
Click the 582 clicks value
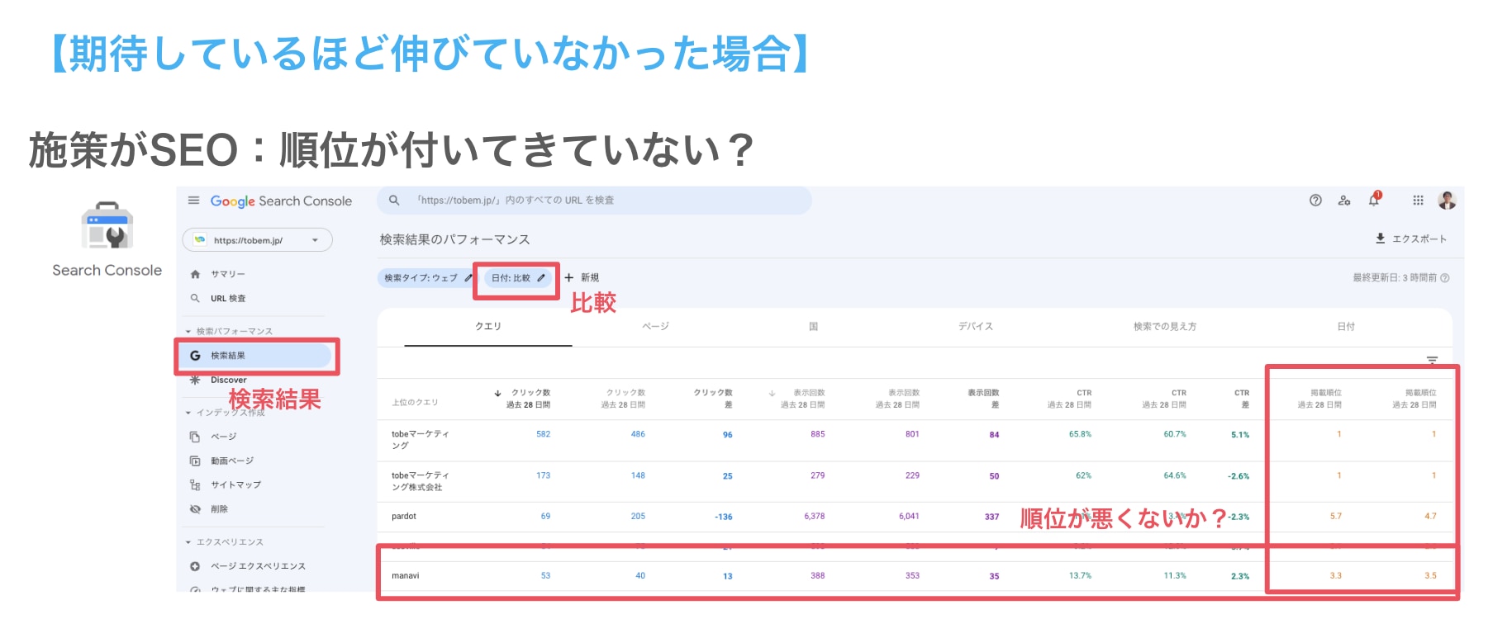click(543, 434)
